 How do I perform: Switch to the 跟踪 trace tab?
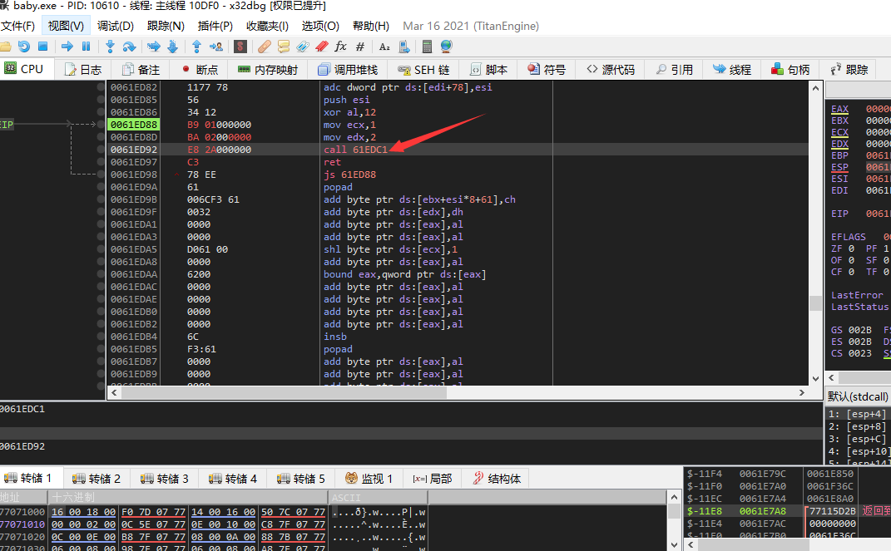(849, 69)
